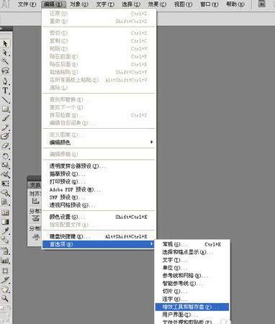Open the 选择(S) menu

(131, 4)
